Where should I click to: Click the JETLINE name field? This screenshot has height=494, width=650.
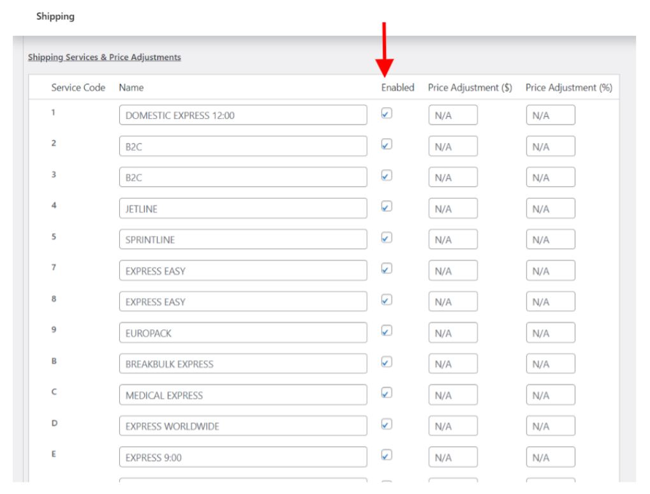243,208
